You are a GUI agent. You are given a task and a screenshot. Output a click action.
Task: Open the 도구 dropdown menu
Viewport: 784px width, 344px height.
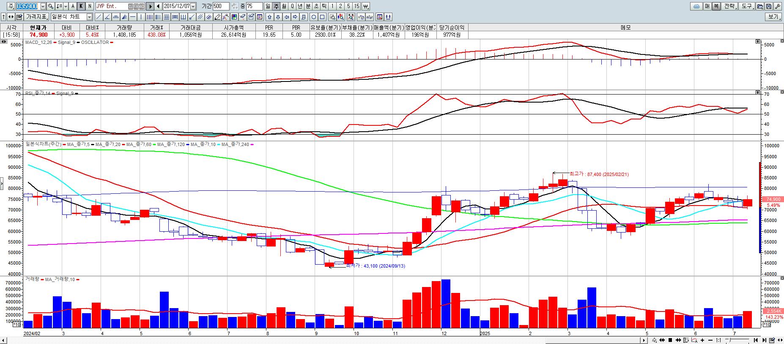(747, 6)
